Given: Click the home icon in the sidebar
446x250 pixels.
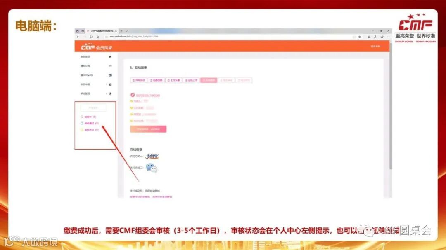Looking at the screenshot, I should [110, 57].
